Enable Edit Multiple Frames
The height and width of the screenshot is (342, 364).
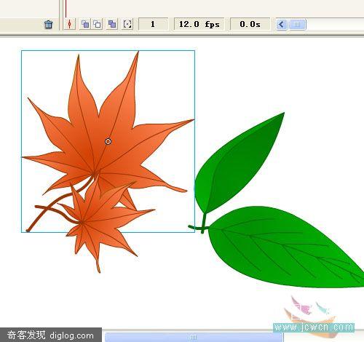112,24
